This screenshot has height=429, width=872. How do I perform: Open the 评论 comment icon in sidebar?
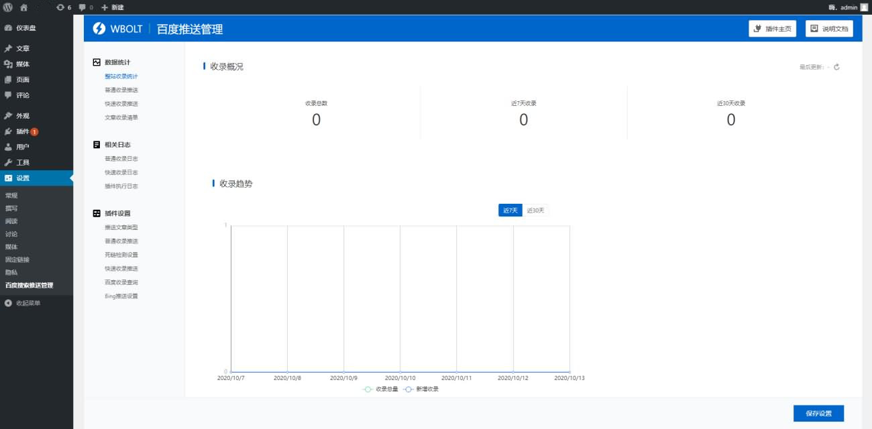point(8,95)
